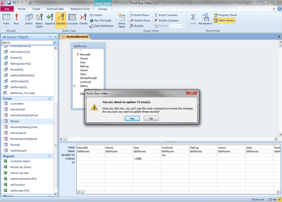
Task: Select the Design ribbon tab
Action: [x=103, y=9]
